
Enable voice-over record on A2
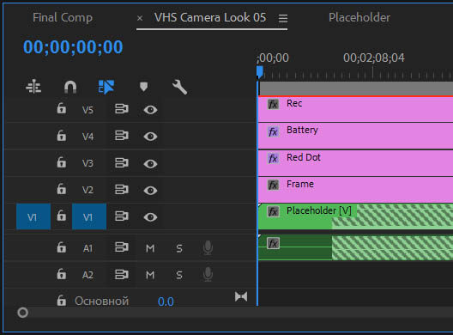(x=208, y=274)
